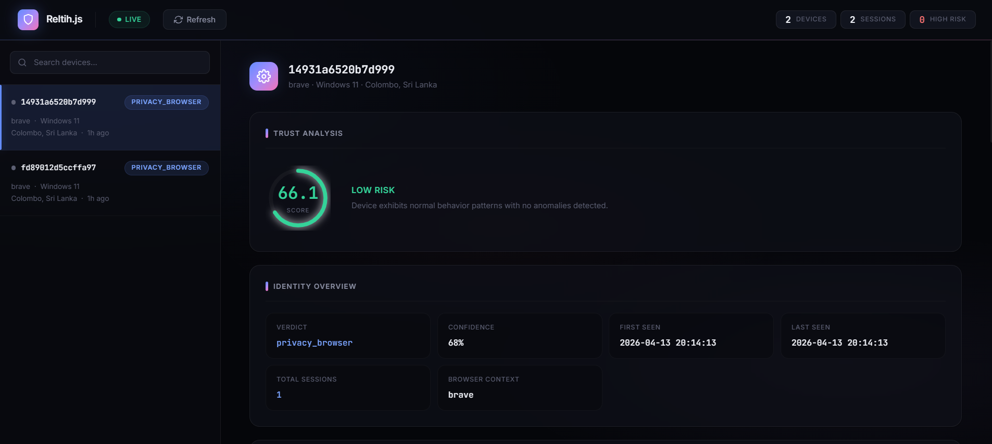The image size is (992, 444).
Task: Click 'Device exhibits normal behavior patterns' description
Action: pyautogui.click(x=480, y=206)
